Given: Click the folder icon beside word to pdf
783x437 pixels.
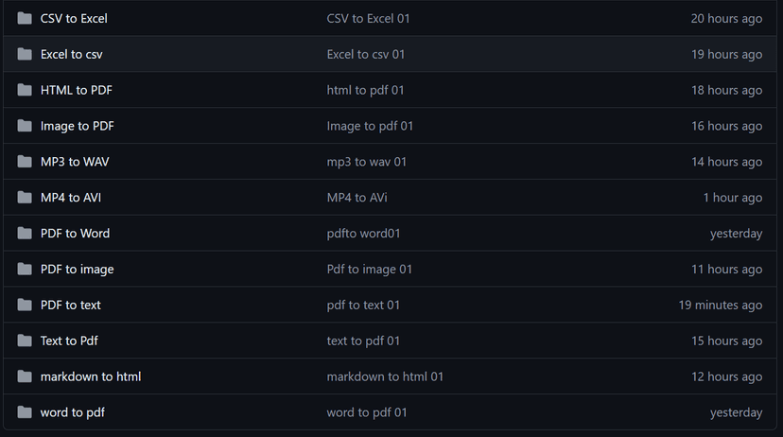Looking at the screenshot, I should click(x=25, y=412).
